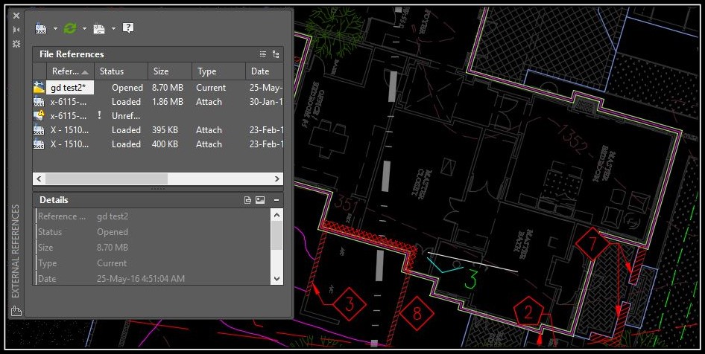Screen dimensions: 705x354
Task: Switch to Preview image icon in Details header
Action: pyautogui.click(x=260, y=200)
